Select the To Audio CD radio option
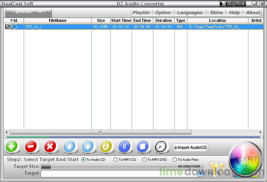 84,160
